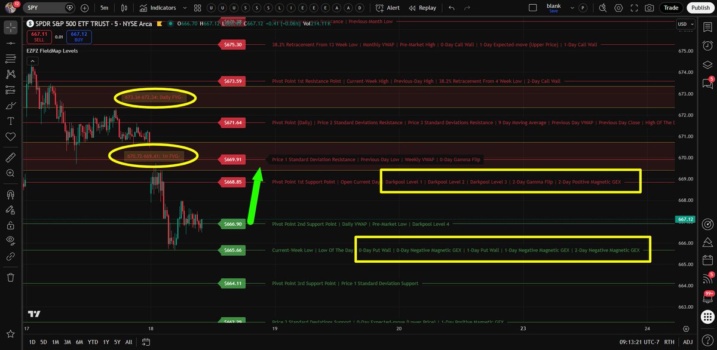Click the user profile avatar
The height and width of the screenshot is (350, 717).
[x=10, y=8]
